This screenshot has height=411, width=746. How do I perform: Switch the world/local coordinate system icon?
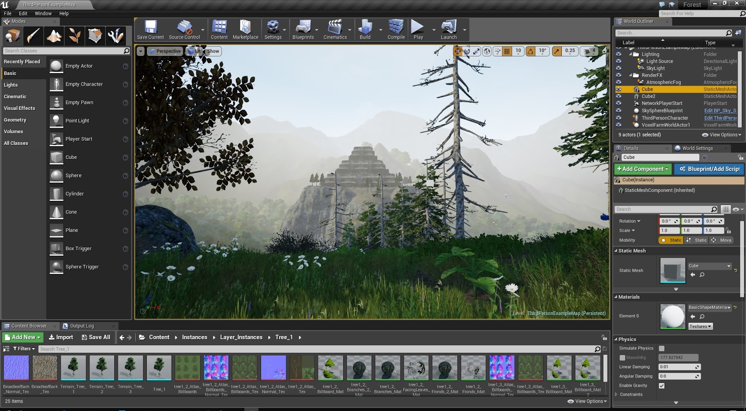[487, 51]
